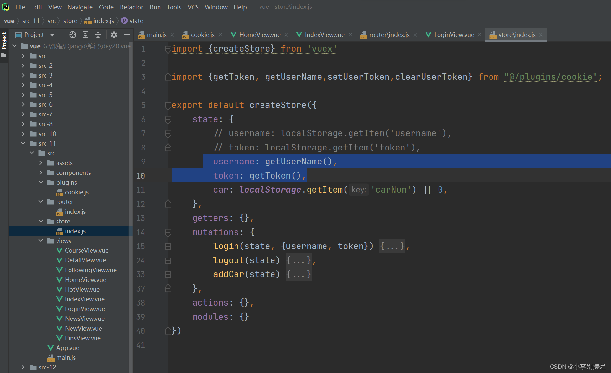This screenshot has height=373, width=611.
Task: Click the Collapse All icon in Project panel
Action: (x=98, y=35)
